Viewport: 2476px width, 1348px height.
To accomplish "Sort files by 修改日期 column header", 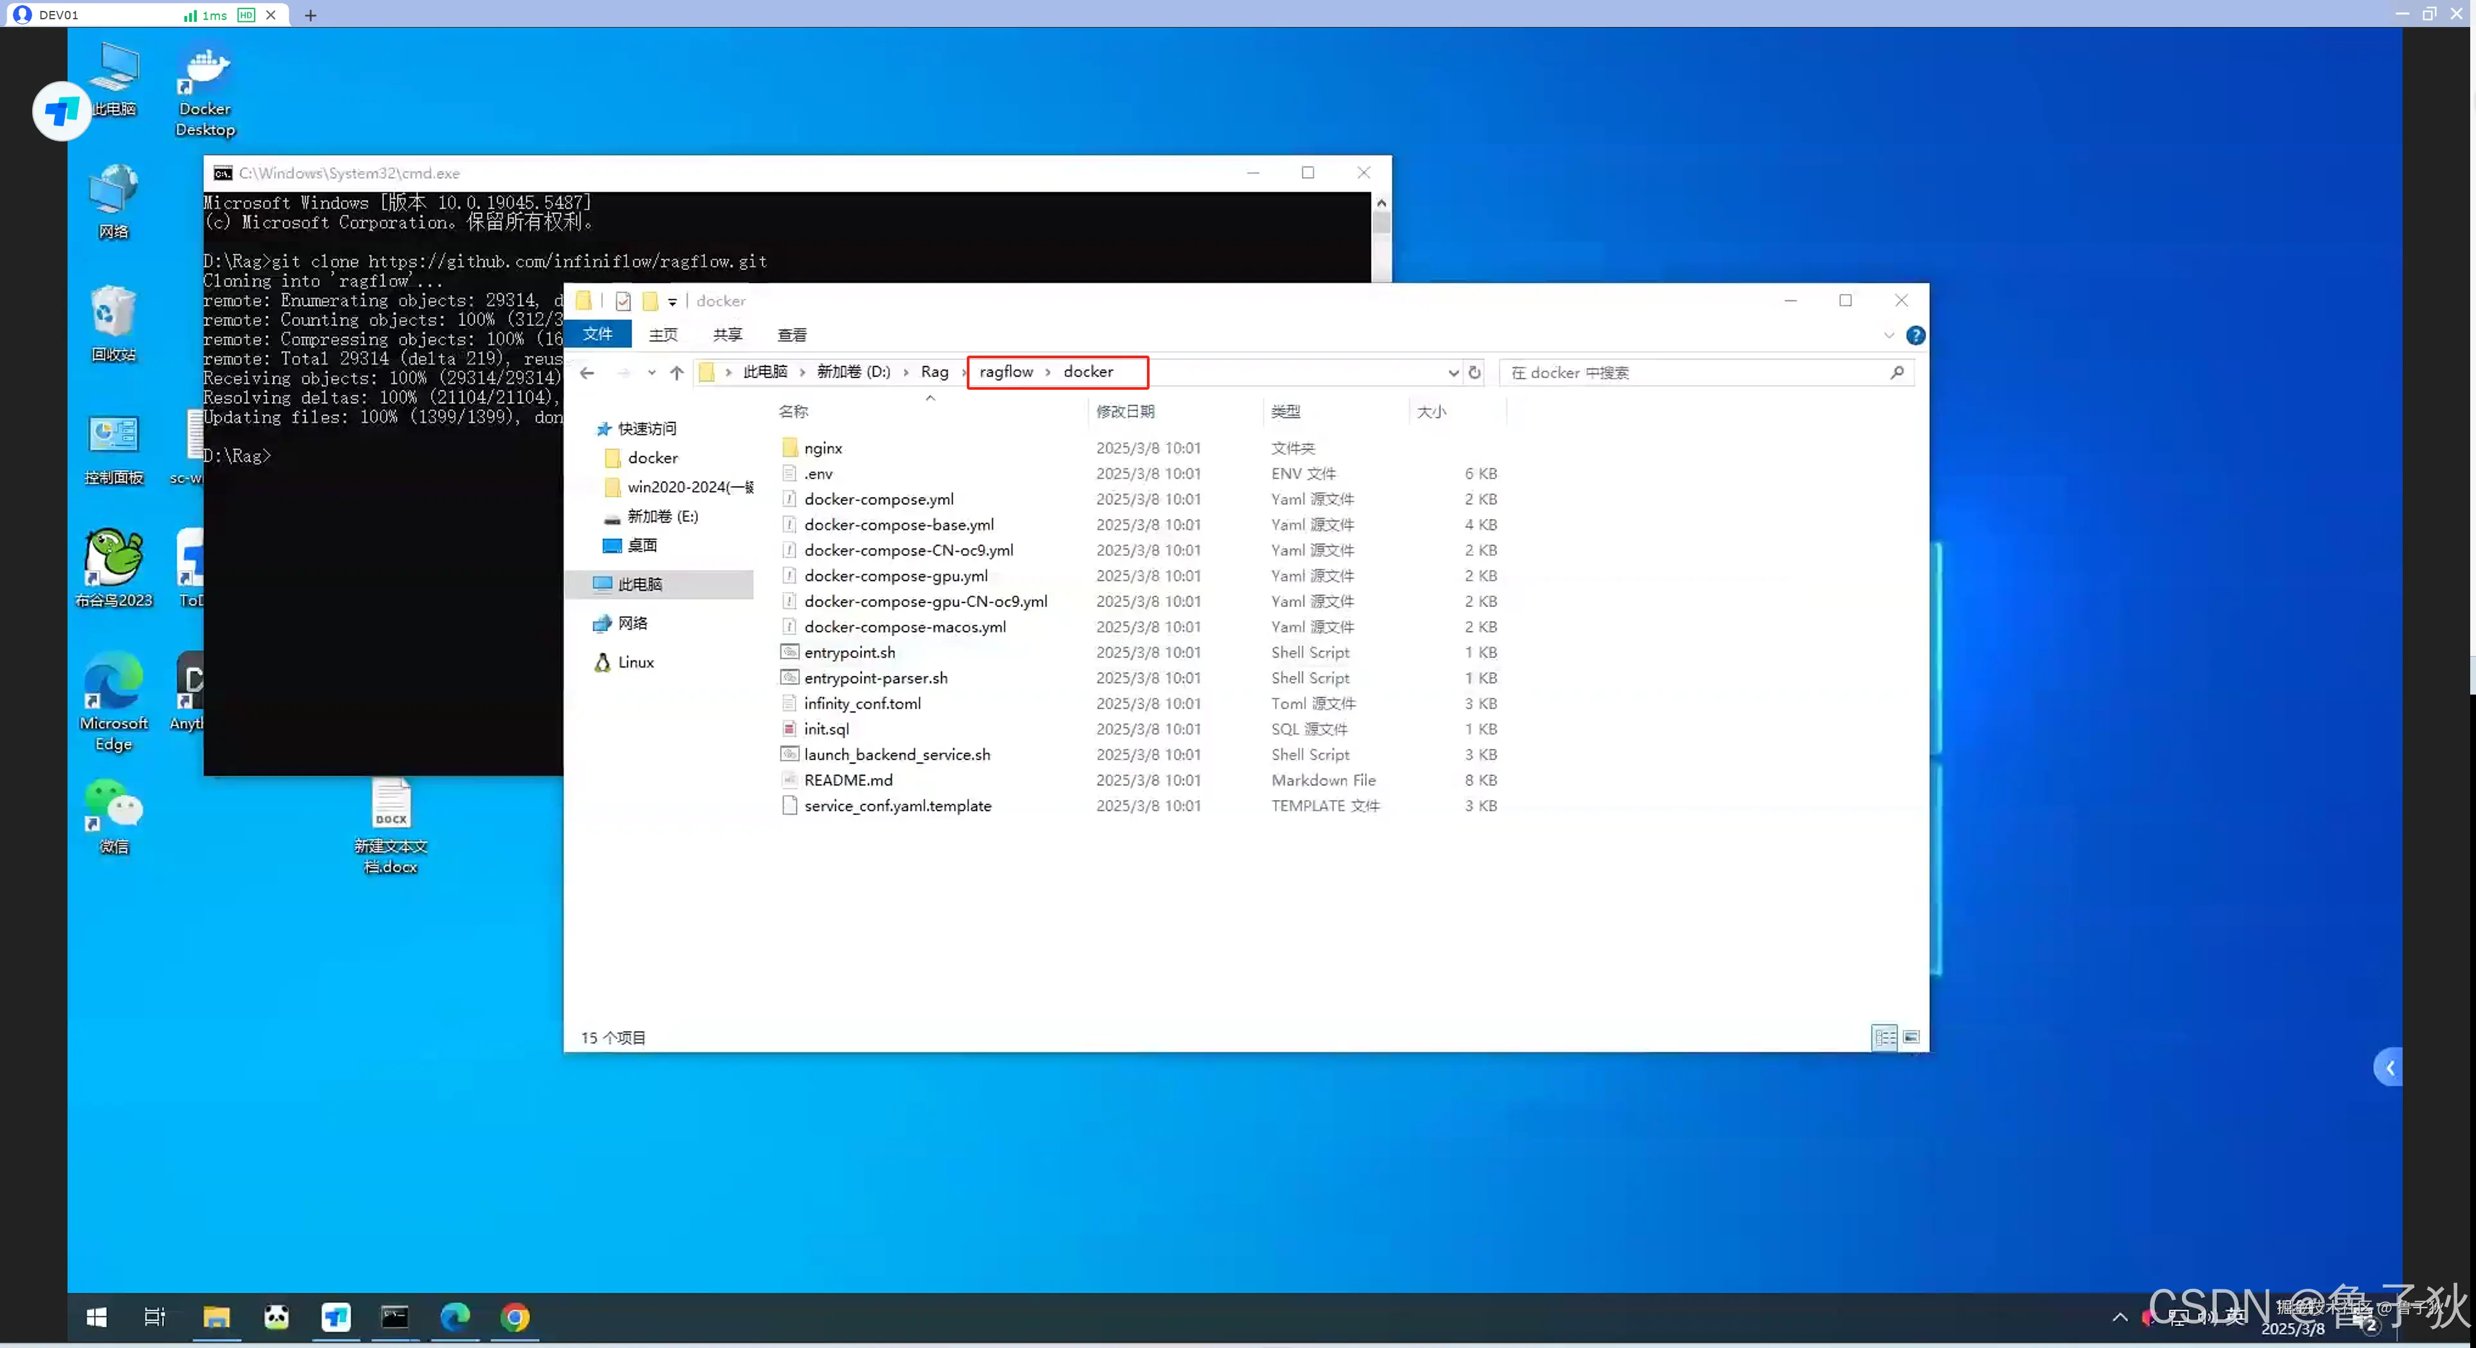I will pos(1124,411).
